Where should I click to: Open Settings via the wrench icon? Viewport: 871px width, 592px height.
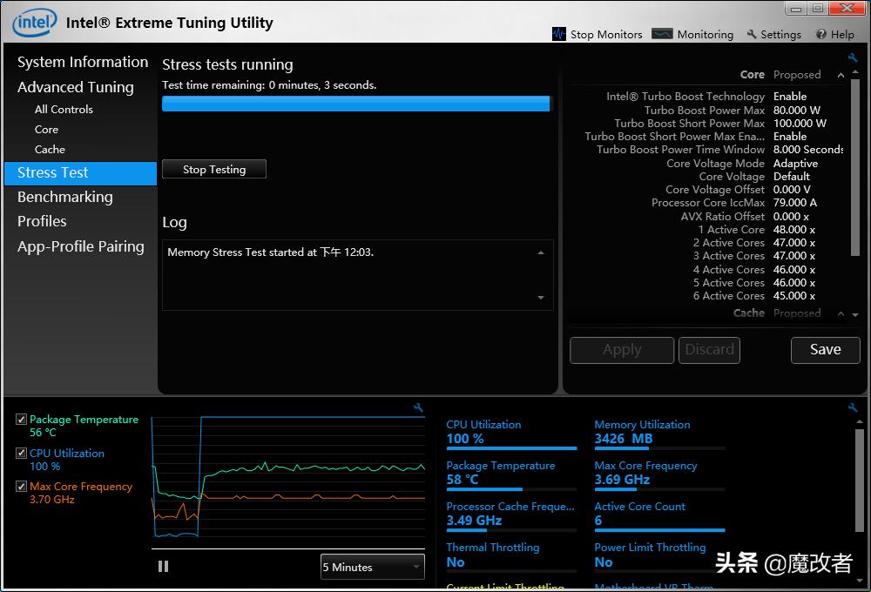pyautogui.click(x=752, y=35)
